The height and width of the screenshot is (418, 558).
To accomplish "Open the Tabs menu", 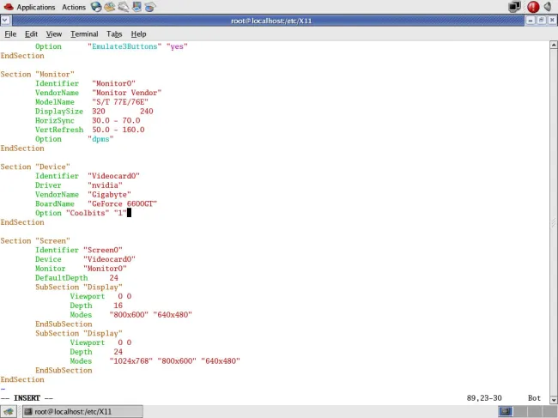I will click(x=114, y=34).
